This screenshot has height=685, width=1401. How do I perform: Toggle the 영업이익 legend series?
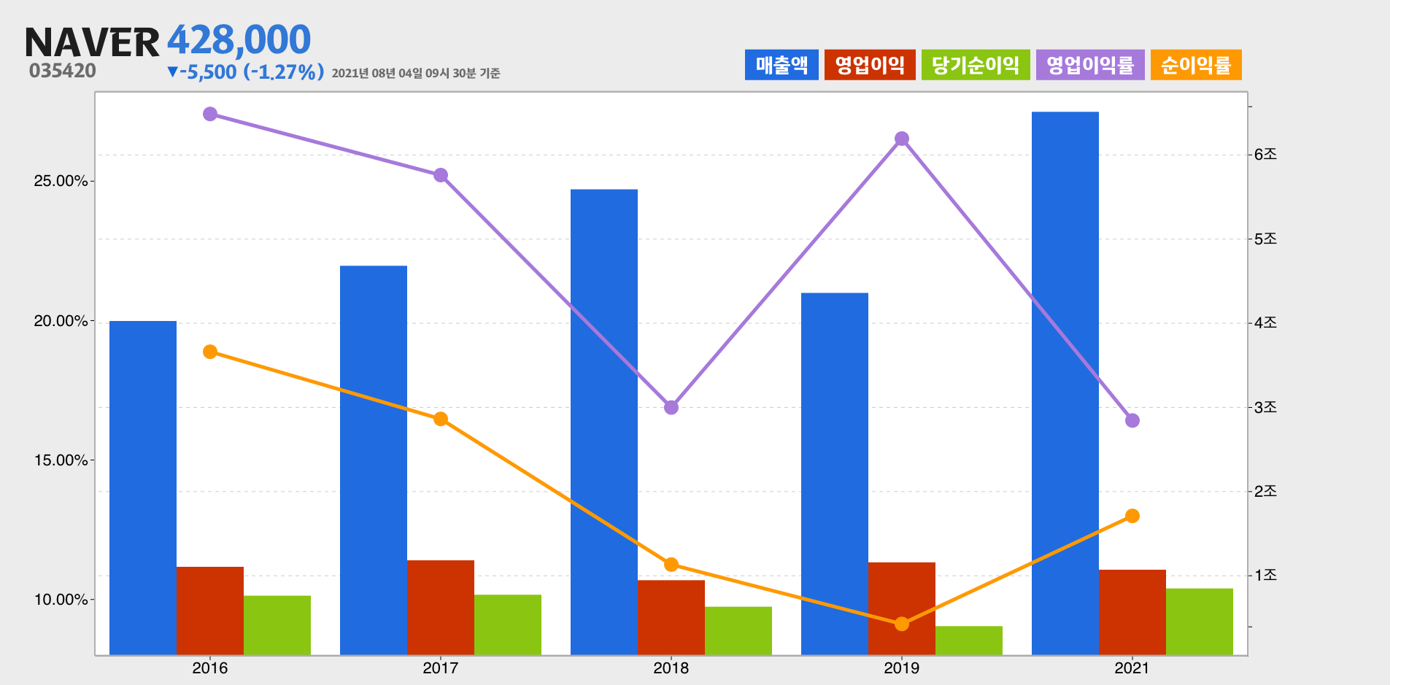(870, 65)
